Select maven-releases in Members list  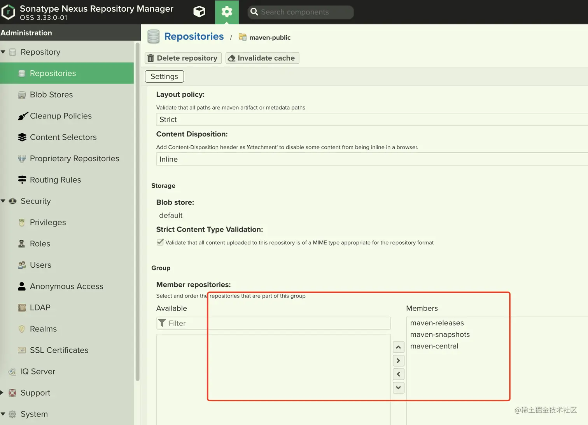[437, 323]
